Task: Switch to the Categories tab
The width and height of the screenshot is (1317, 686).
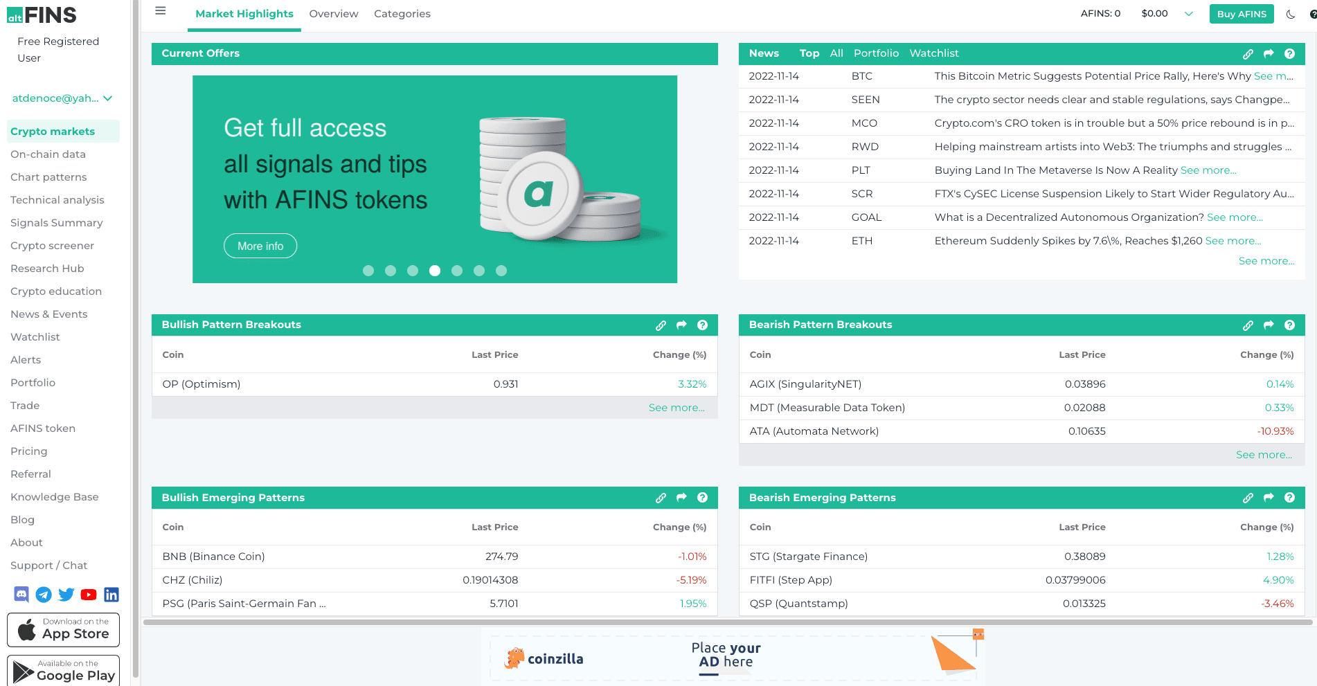Action: coord(402,14)
